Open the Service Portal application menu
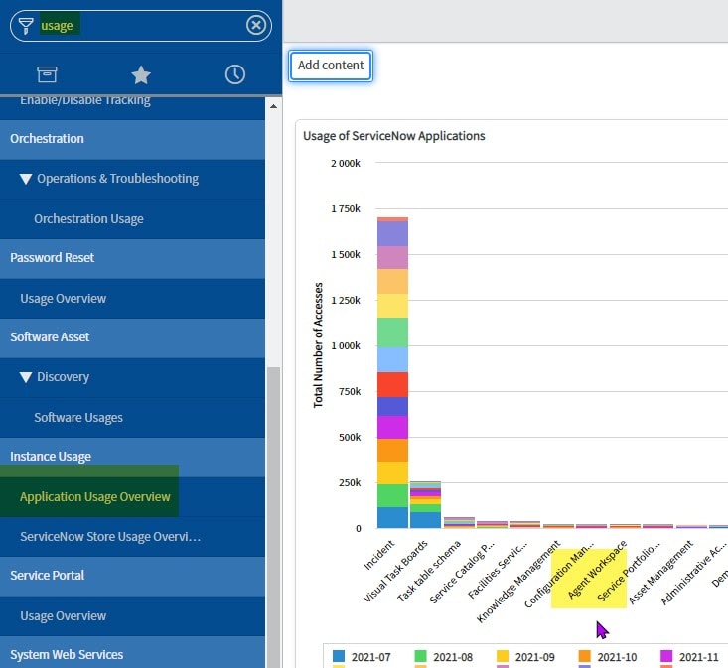 132,576
